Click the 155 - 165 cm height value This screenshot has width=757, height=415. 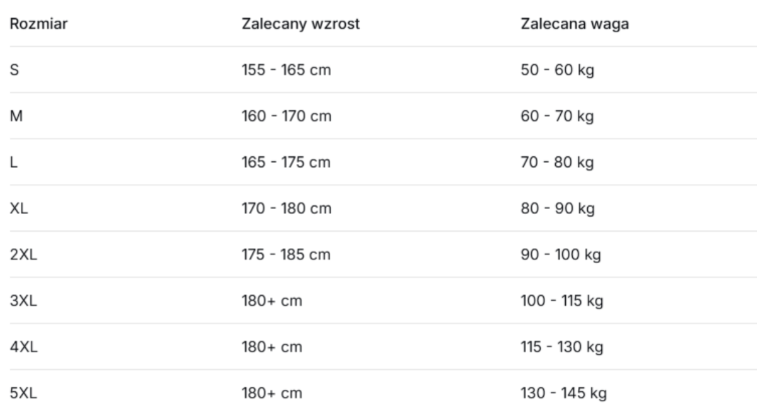tap(286, 70)
